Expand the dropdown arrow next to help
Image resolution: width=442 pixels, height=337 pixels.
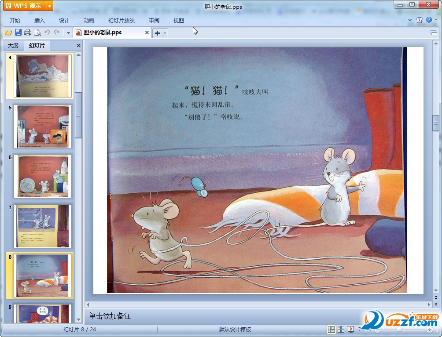[436, 20]
